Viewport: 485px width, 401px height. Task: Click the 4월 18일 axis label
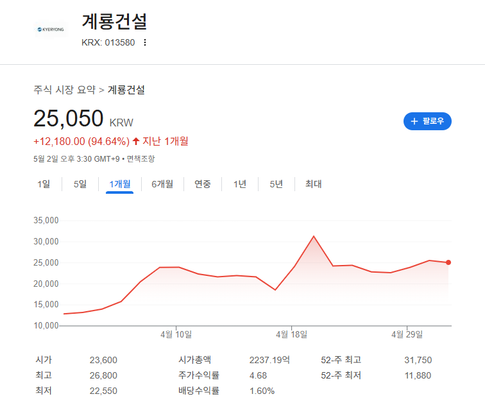coord(291,334)
